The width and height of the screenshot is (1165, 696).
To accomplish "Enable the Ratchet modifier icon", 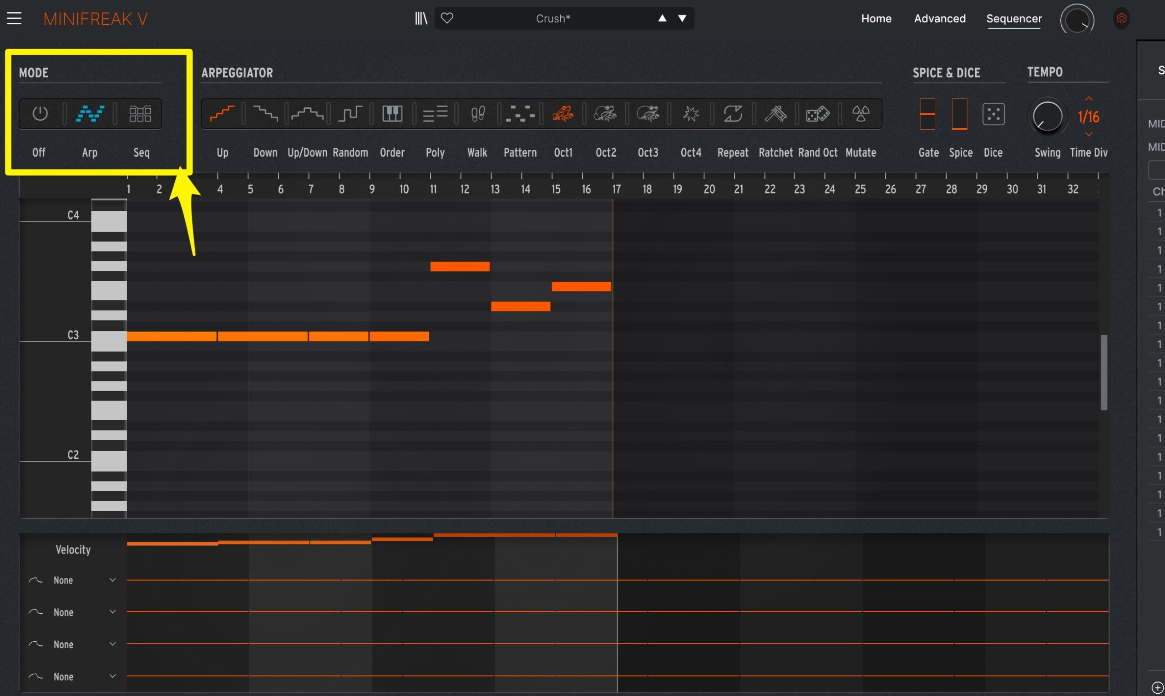I will point(775,113).
